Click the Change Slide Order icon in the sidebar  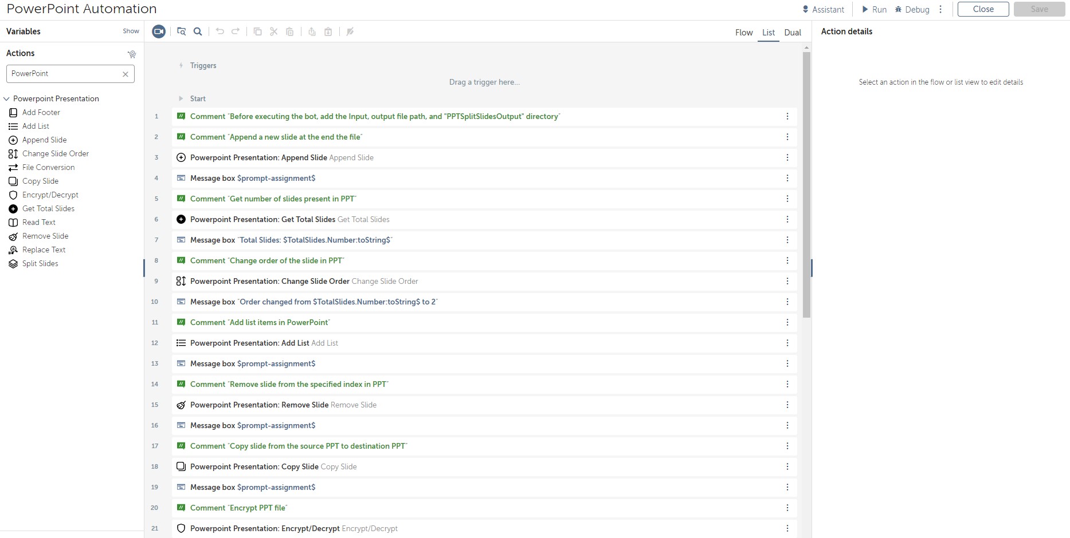13,154
